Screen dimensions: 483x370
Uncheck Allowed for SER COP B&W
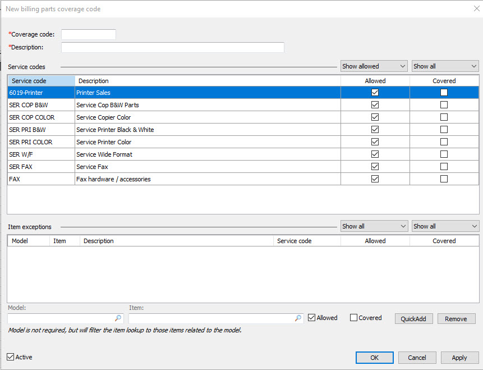pos(375,104)
